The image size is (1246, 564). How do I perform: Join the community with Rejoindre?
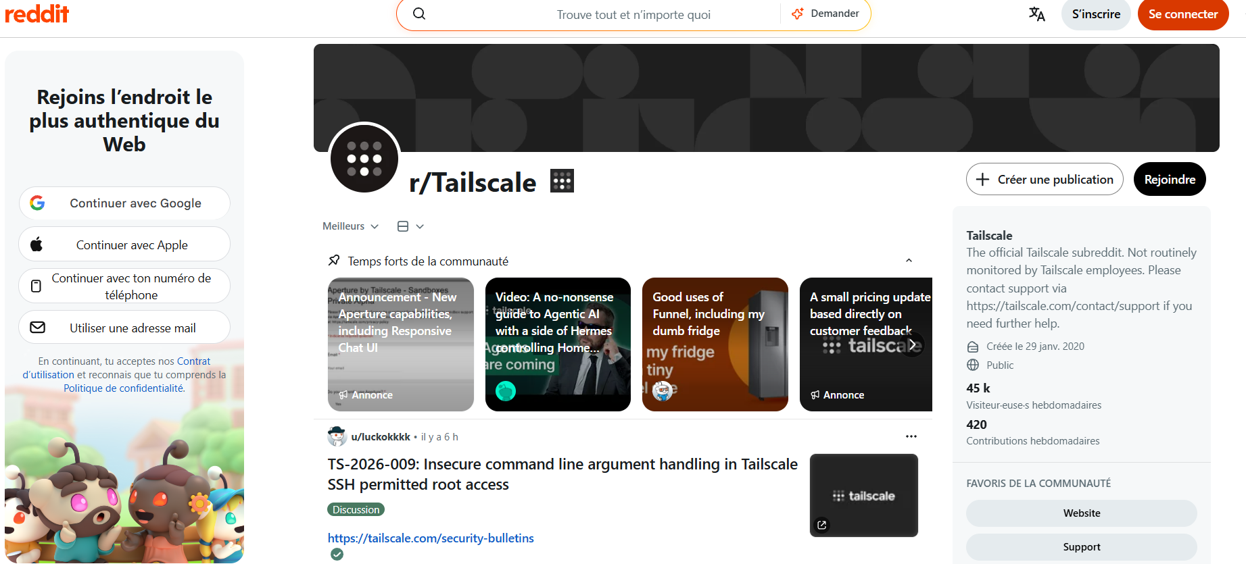[1170, 179]
